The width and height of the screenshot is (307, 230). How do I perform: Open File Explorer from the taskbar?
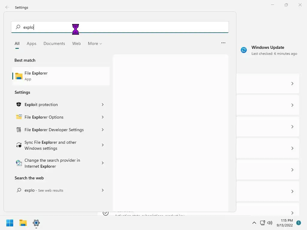pyautogui.click(x=23, y=223)
